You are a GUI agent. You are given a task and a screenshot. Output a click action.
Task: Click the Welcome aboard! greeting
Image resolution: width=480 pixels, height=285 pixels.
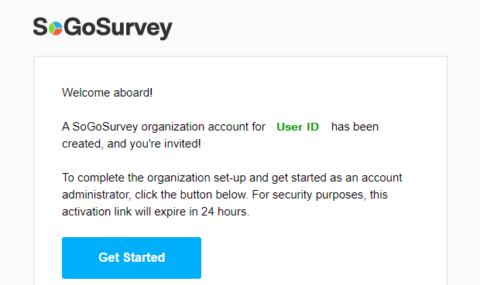pyautogui.click(x=107, y=93)
